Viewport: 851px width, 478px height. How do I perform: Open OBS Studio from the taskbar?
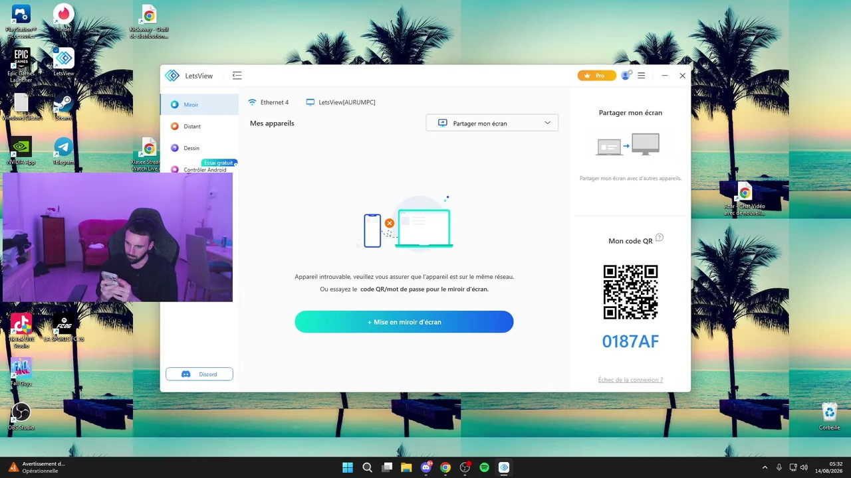pos(465,467)
